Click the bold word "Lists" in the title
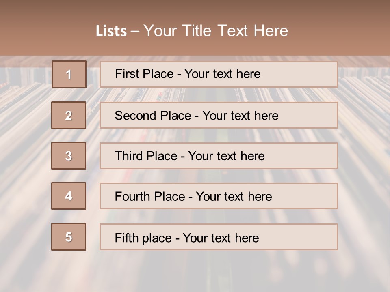 pos(111,31)
